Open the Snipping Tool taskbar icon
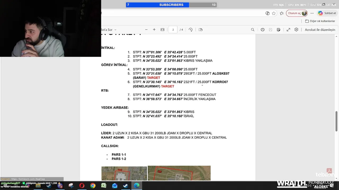Image resolution: width=339 pixels, height=190 pixels. (71, 186)
